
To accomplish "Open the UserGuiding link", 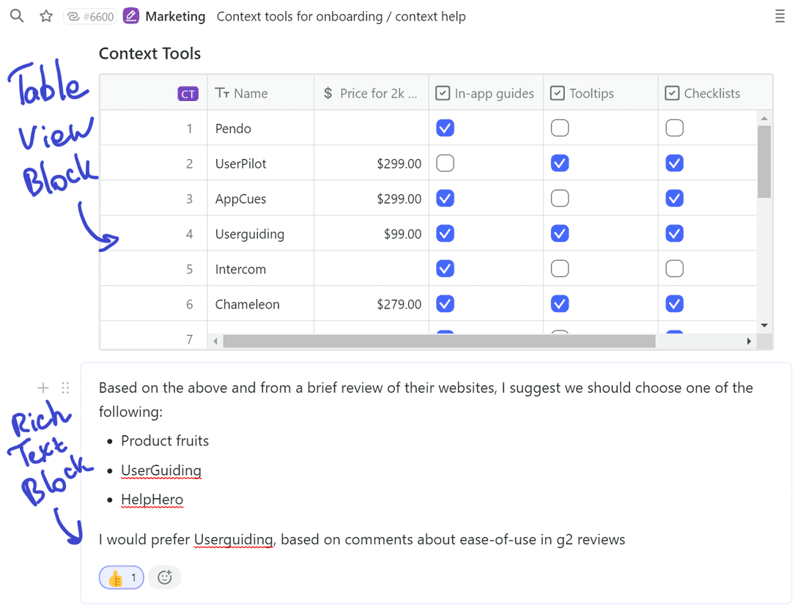I will point(160,470).
